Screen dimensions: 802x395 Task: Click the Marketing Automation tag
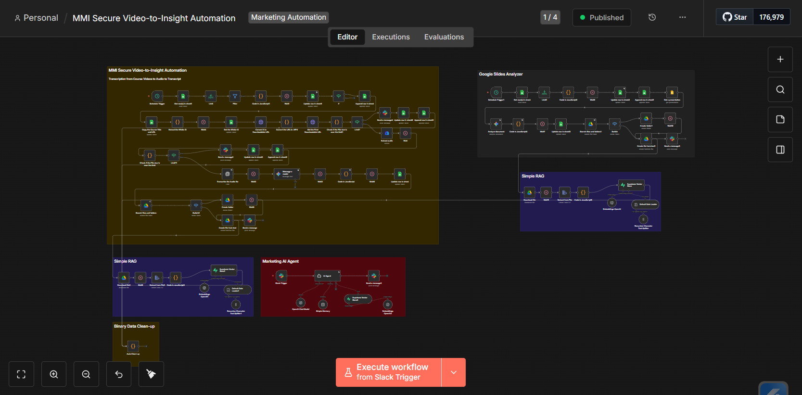(x=289, y=17)
